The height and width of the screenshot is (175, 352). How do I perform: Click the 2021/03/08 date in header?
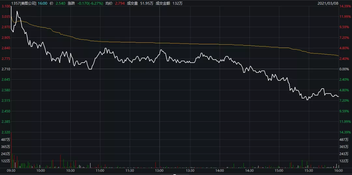(x=328, y=3)
